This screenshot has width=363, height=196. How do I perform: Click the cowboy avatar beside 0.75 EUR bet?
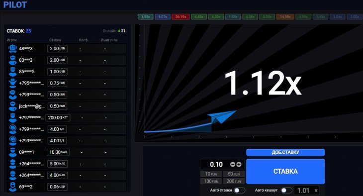click(12, 83)
